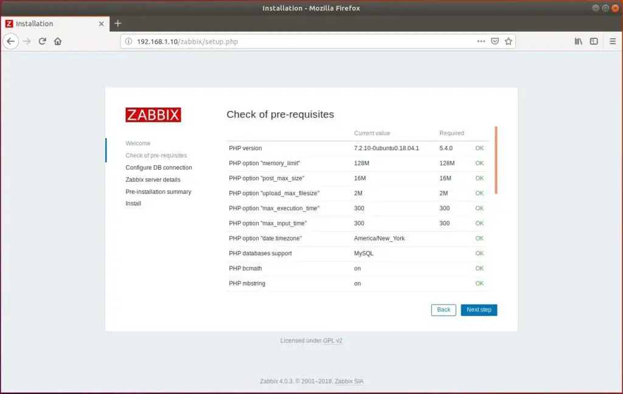Show site information icon in address bar
The image size is (623, 394).
tap(128, 41)
